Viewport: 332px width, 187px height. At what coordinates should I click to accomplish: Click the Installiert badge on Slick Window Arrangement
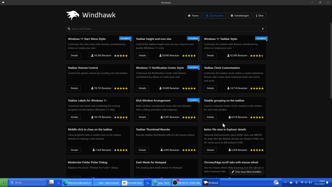click(193, 100)
